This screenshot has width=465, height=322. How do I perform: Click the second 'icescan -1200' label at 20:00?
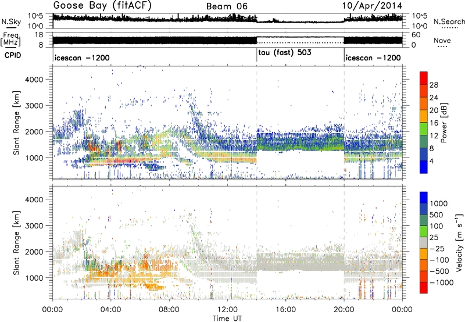pyautogui.click(x=373, y=58)
